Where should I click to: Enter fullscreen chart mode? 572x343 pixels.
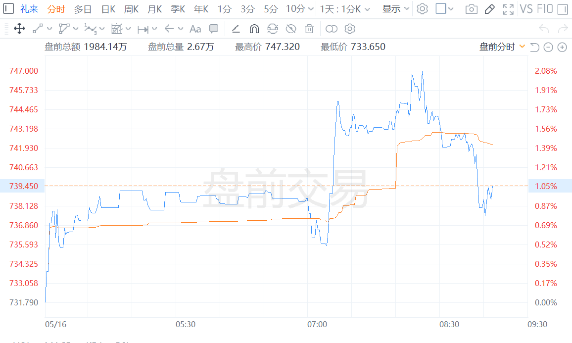[x=508, y=9]
